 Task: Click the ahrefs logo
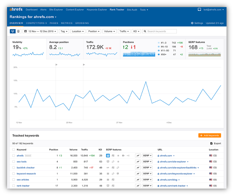point(16,9)
